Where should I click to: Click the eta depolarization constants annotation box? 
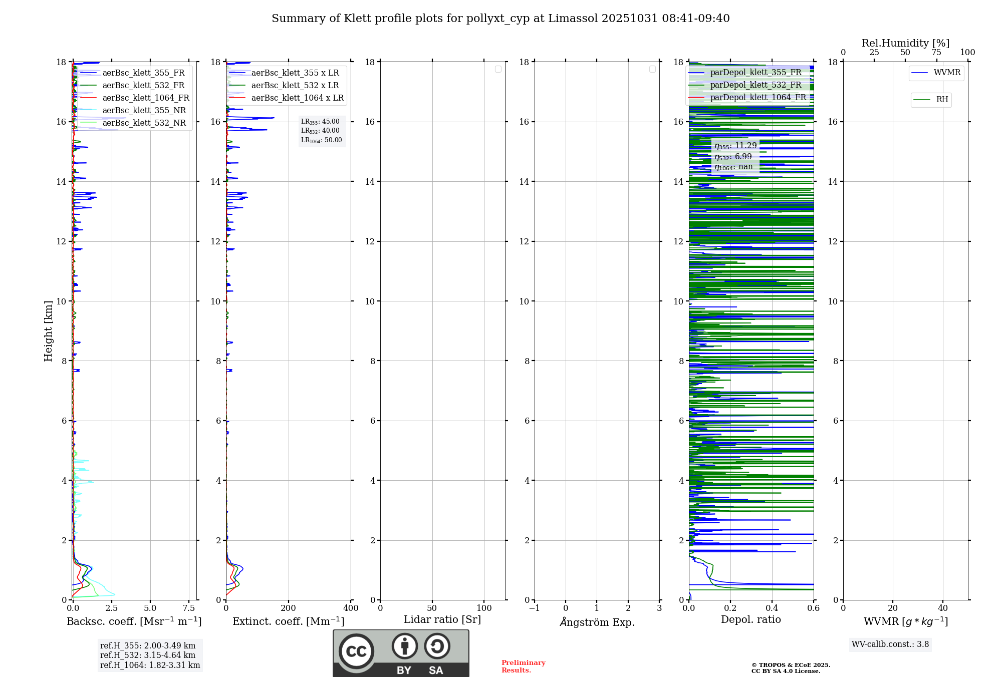tap(735, 156)
